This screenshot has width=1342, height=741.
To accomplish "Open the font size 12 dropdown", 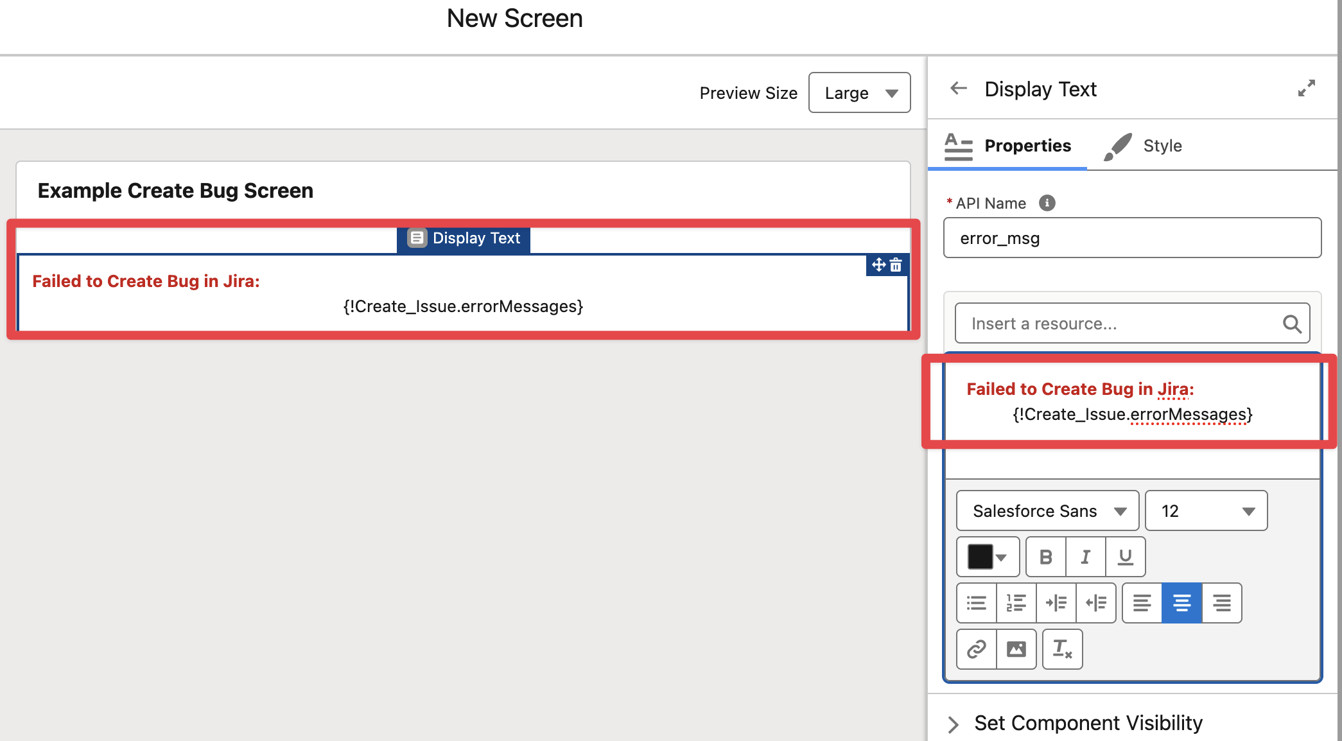I will coord(1206,510).
